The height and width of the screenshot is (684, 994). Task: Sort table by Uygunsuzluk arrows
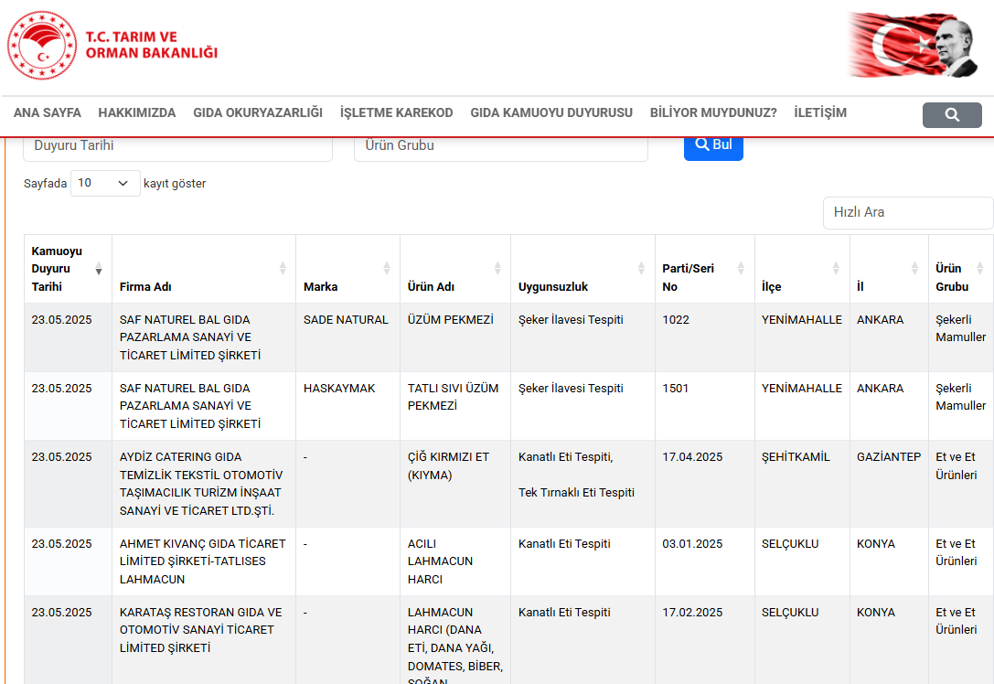click(x=642, y=269)
